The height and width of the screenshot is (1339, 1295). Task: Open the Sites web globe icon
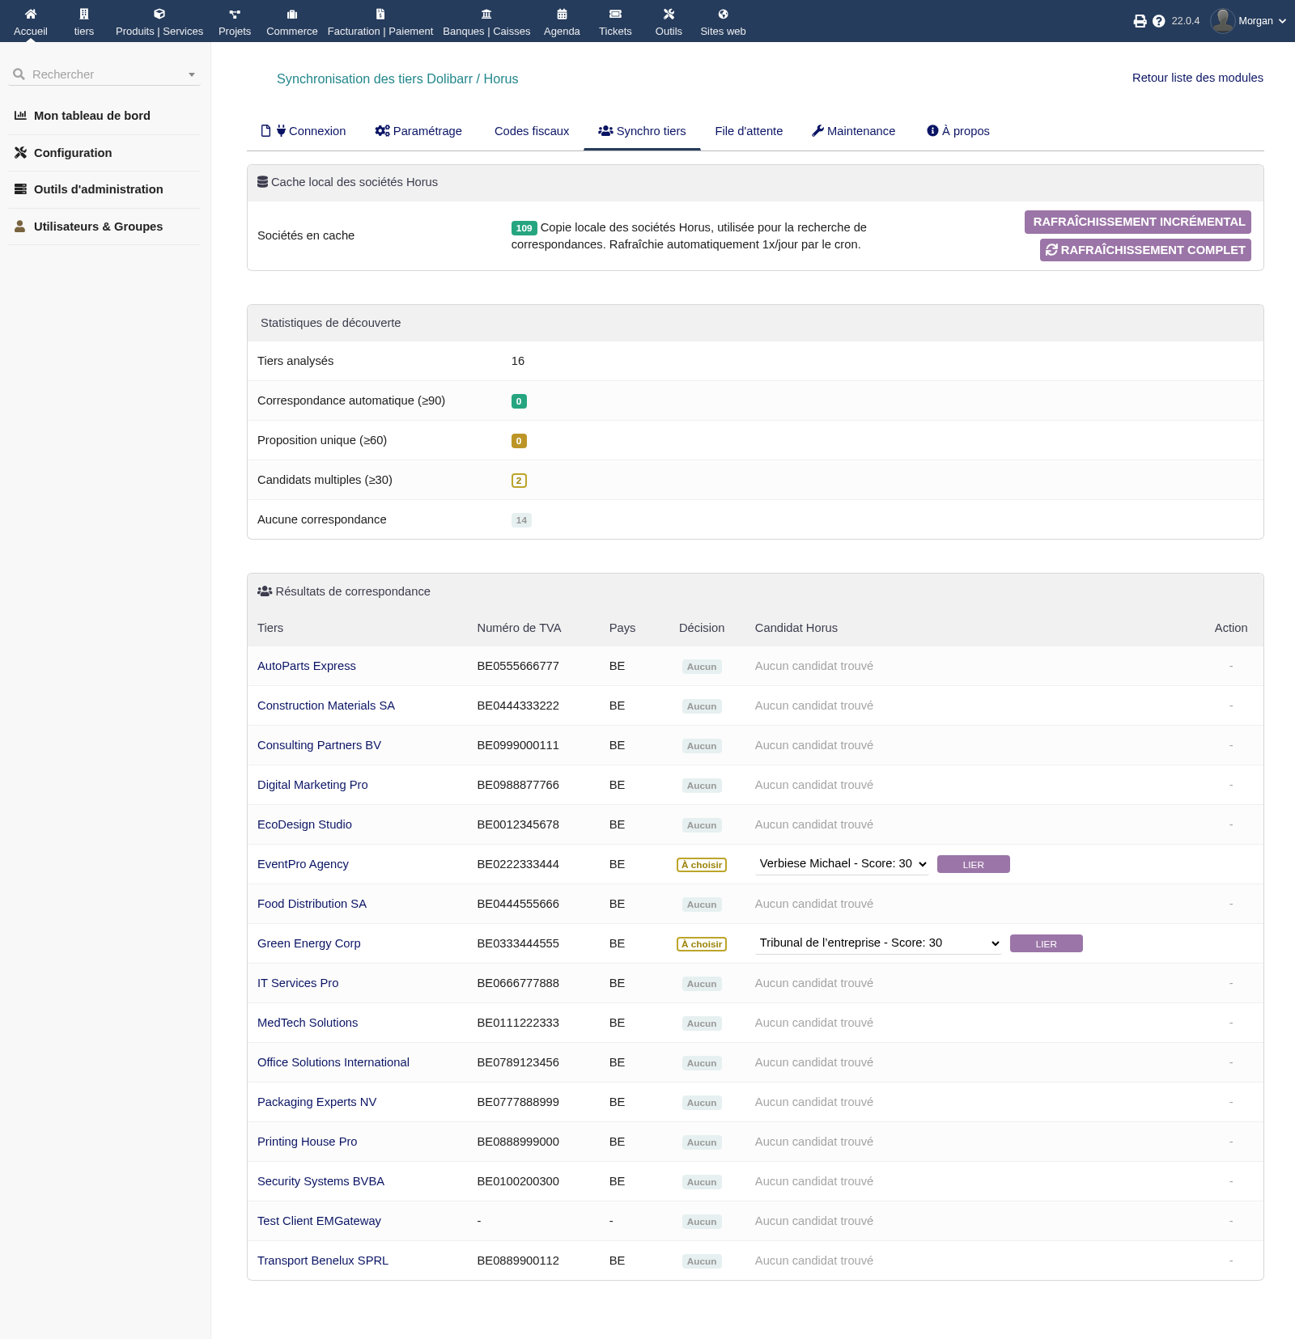click(x=723, y=14)
